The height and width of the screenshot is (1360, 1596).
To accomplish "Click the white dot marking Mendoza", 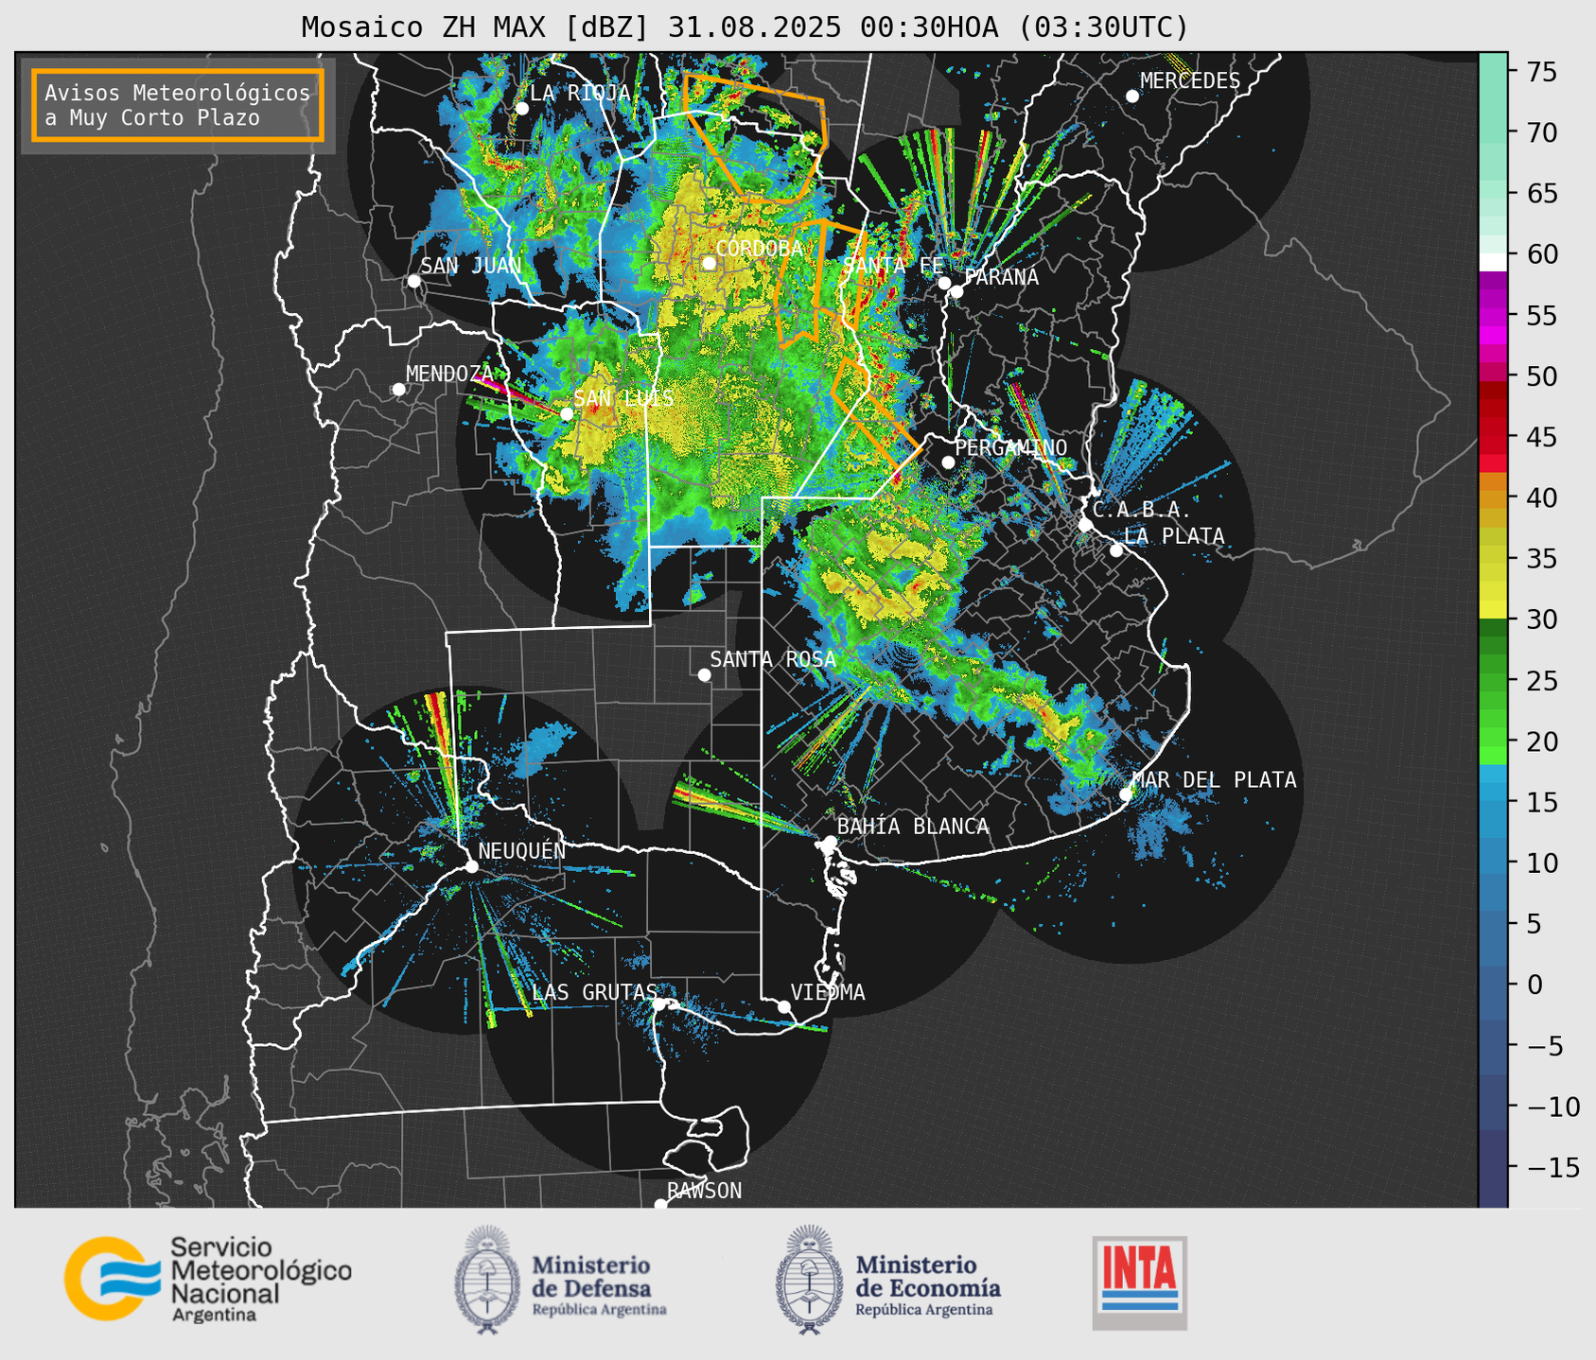I will (x=398, y=389).
